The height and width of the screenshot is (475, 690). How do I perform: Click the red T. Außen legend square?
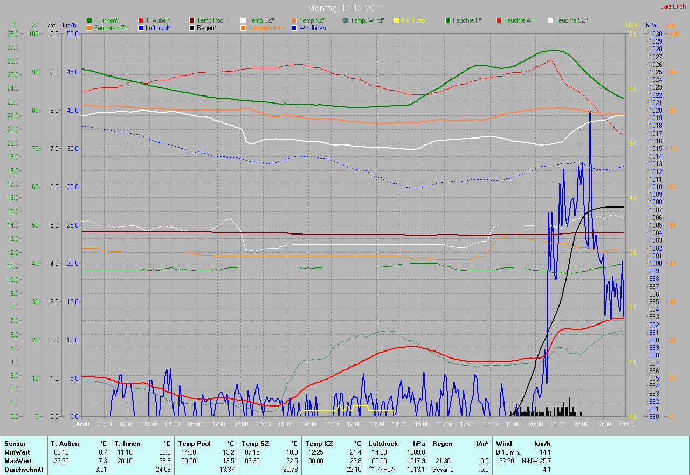click(141, 20)
